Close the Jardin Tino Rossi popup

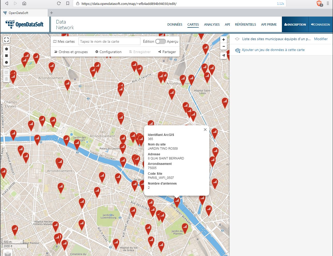click(205, 130)
